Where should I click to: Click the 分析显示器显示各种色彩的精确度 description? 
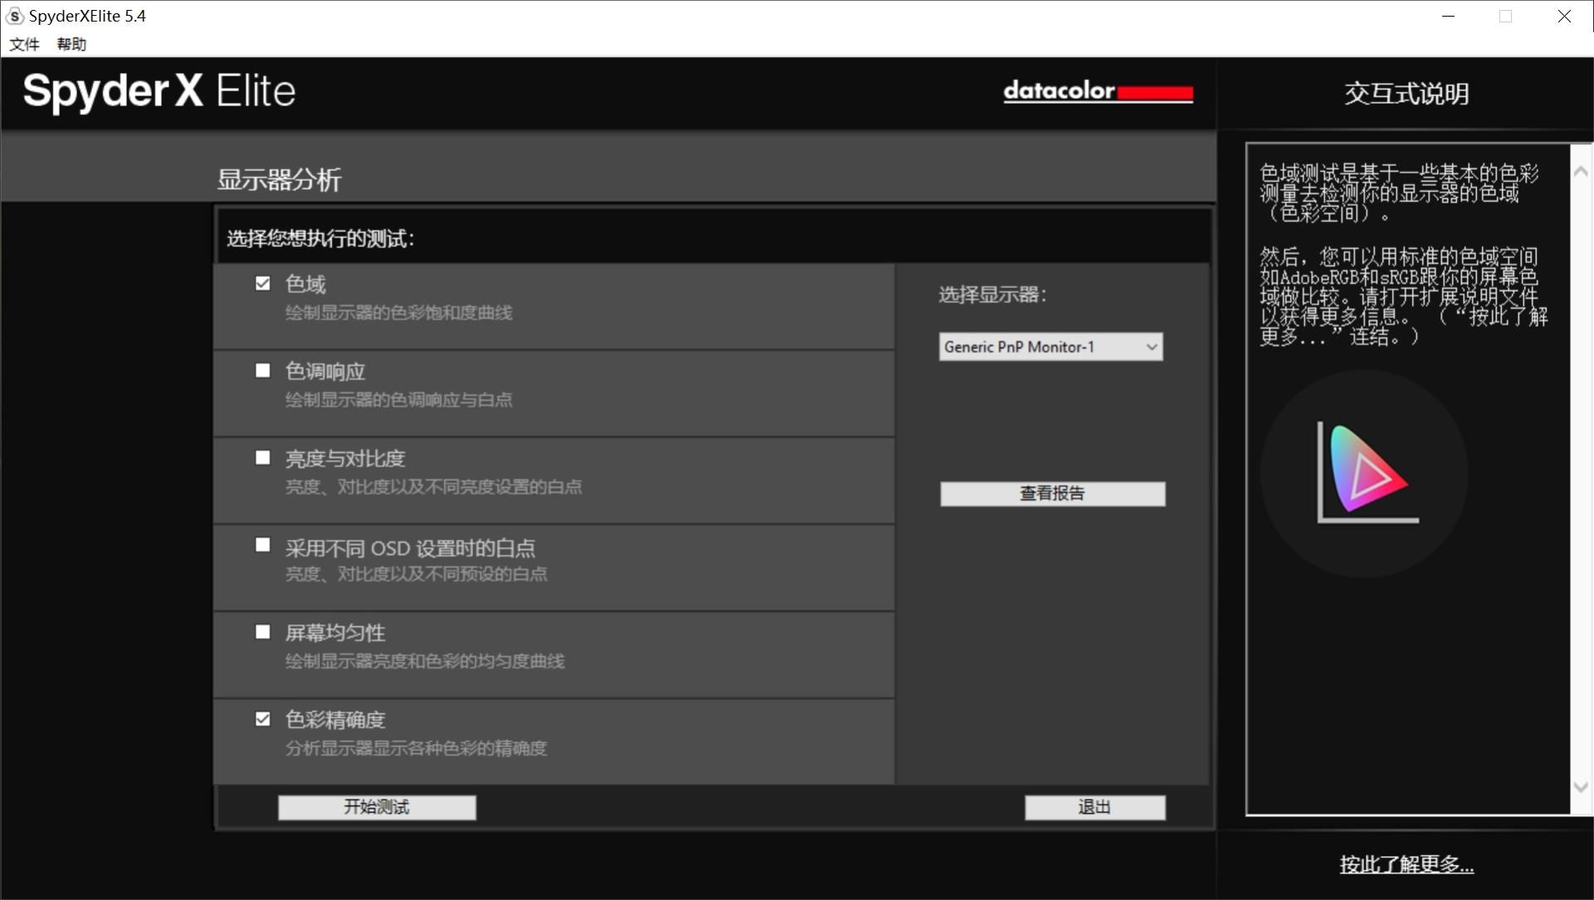tap(417, 749)
